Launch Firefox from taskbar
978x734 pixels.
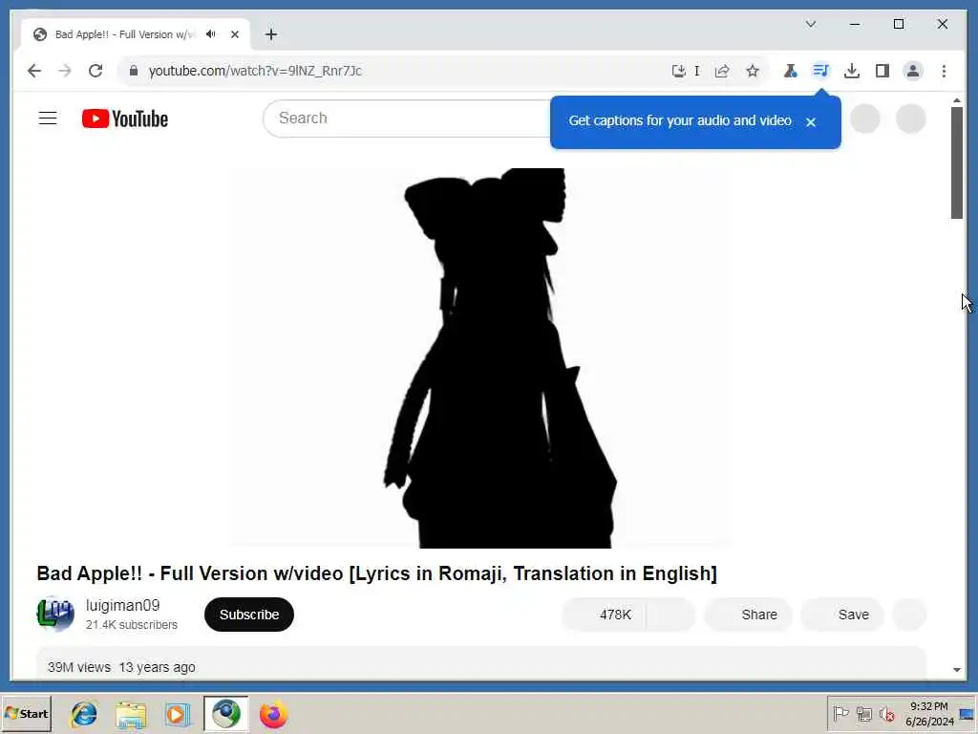pos(273,714)
